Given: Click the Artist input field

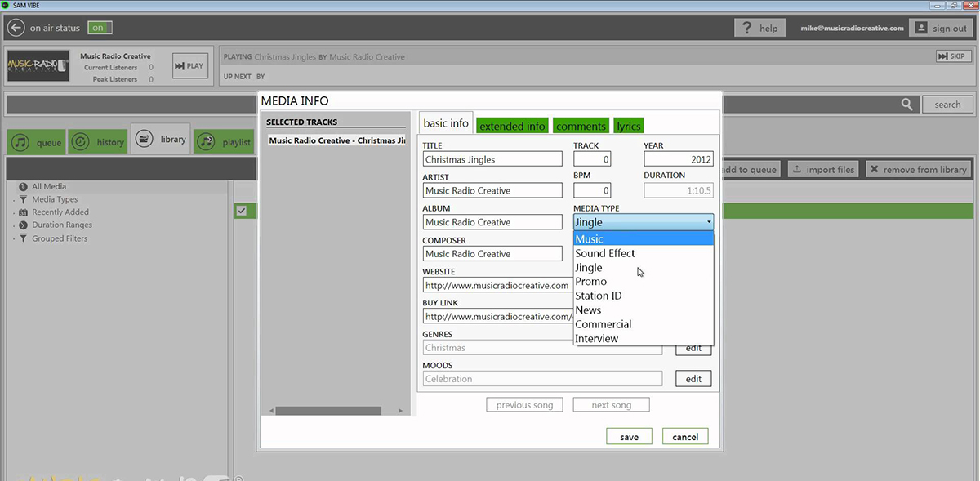Looking at the screenshot, I should pos(492,190).
